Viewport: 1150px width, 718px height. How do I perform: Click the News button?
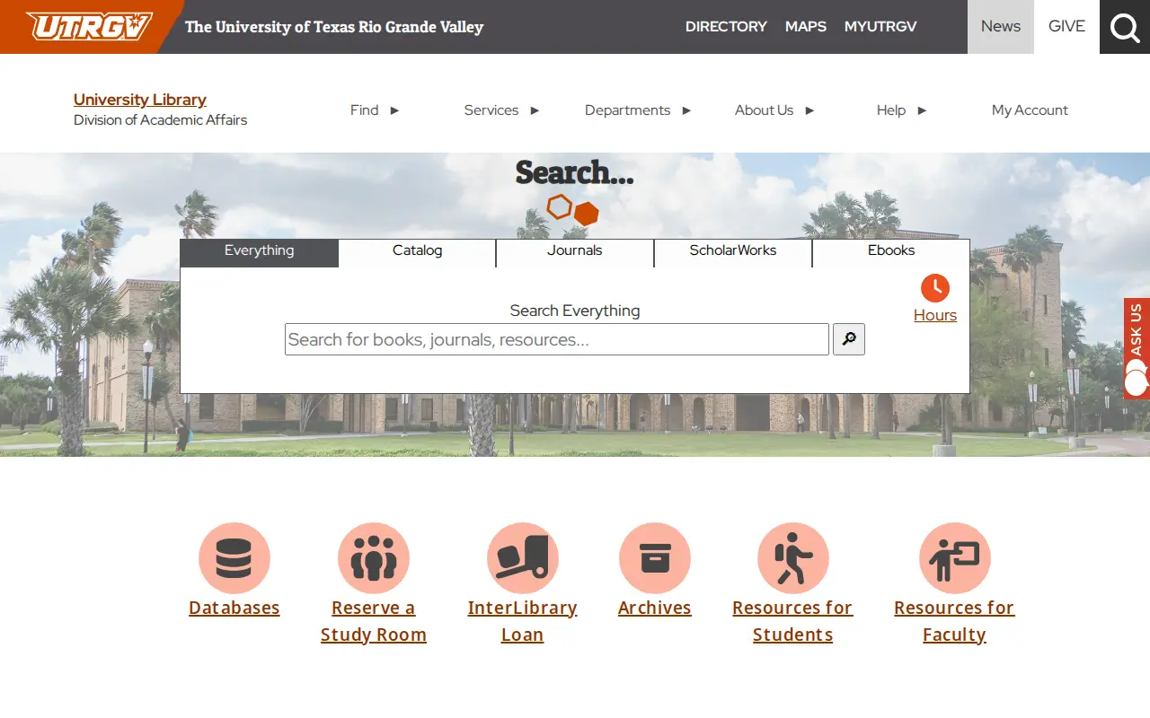(1001, 27)
